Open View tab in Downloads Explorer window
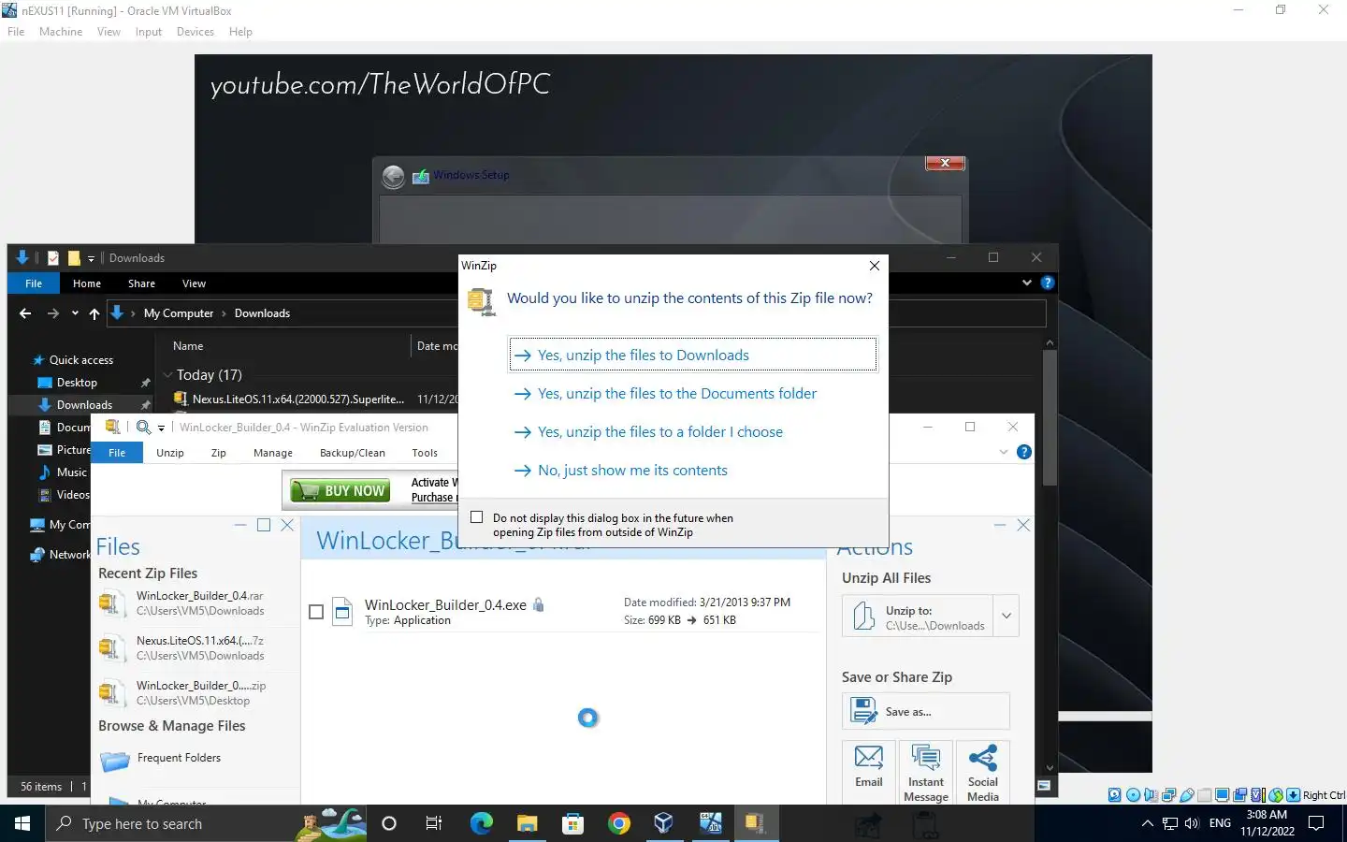The height and width of the screenshot is (842, 1347). (194, 283)
